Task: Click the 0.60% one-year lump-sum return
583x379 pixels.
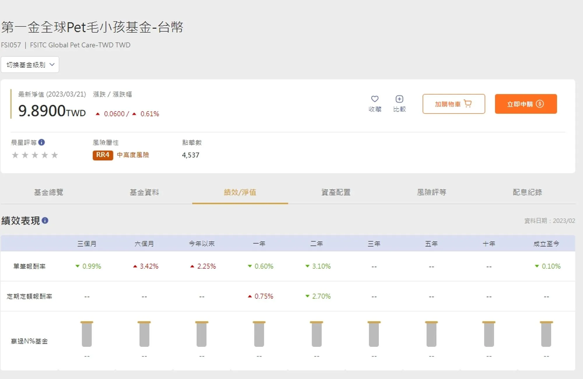Action: [x=264, y=266]
